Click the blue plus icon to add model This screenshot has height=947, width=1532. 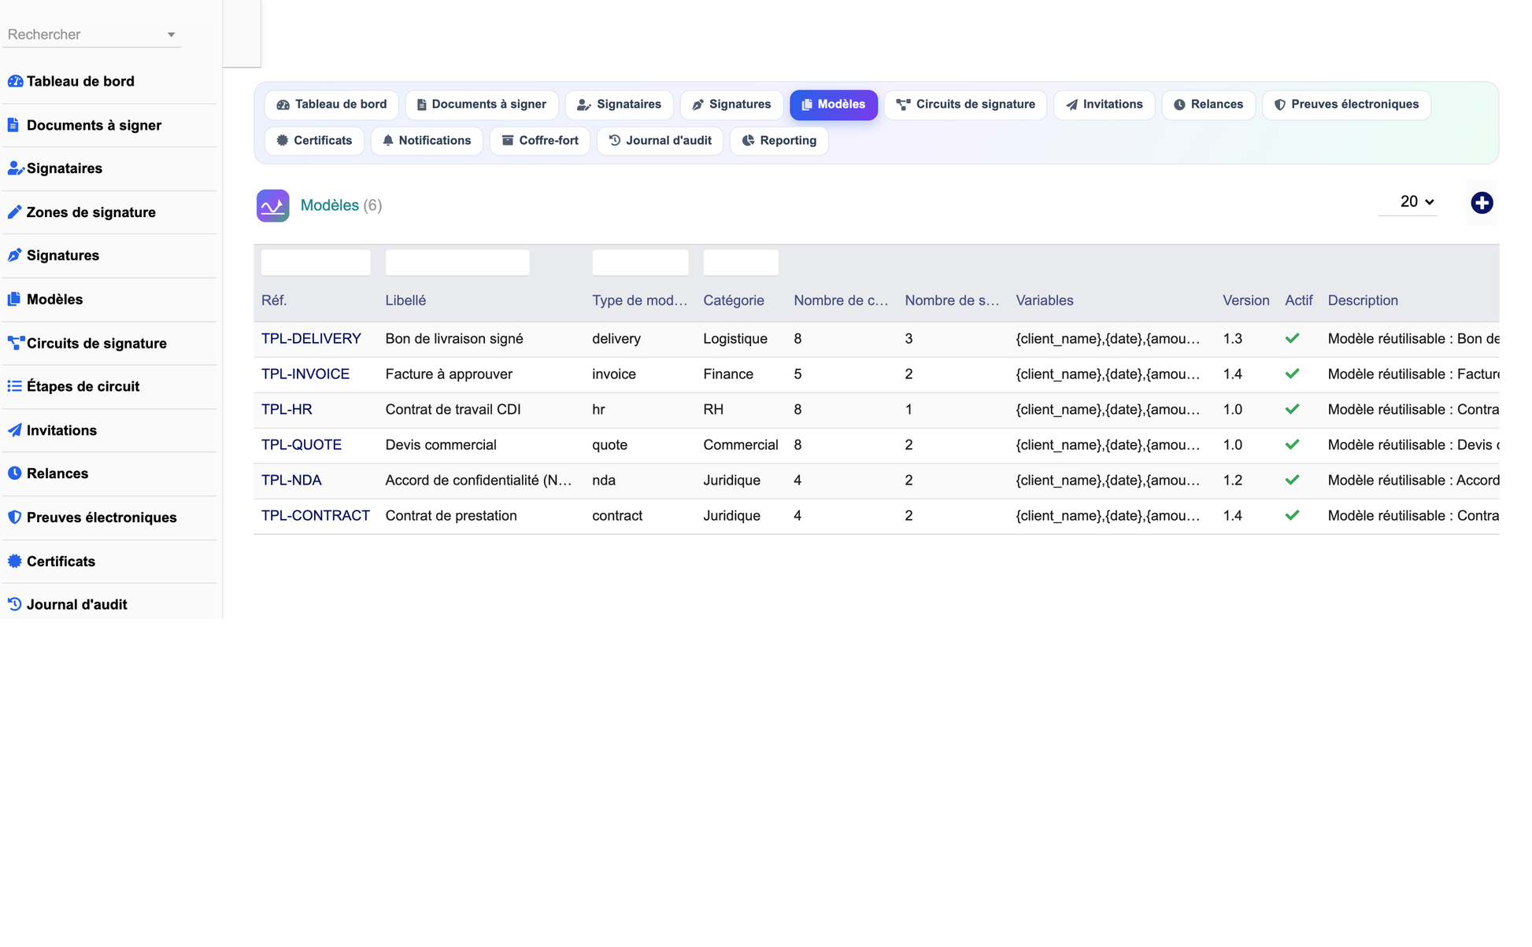click(1482, 203)
